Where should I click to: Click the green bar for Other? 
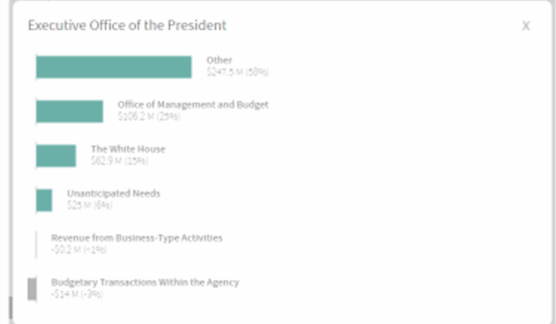point(113,67)
